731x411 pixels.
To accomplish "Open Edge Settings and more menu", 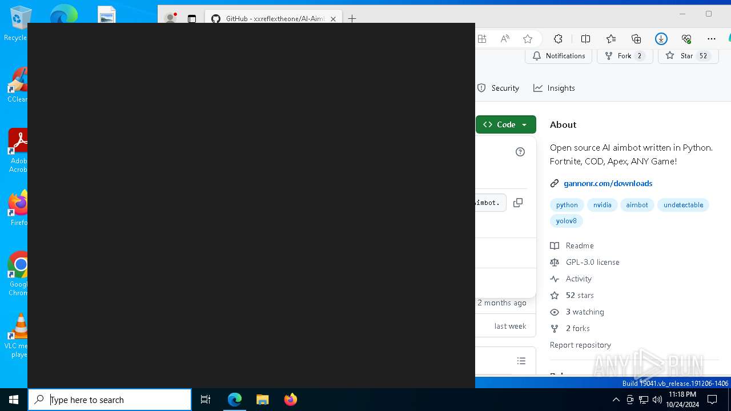I will 711,39.
